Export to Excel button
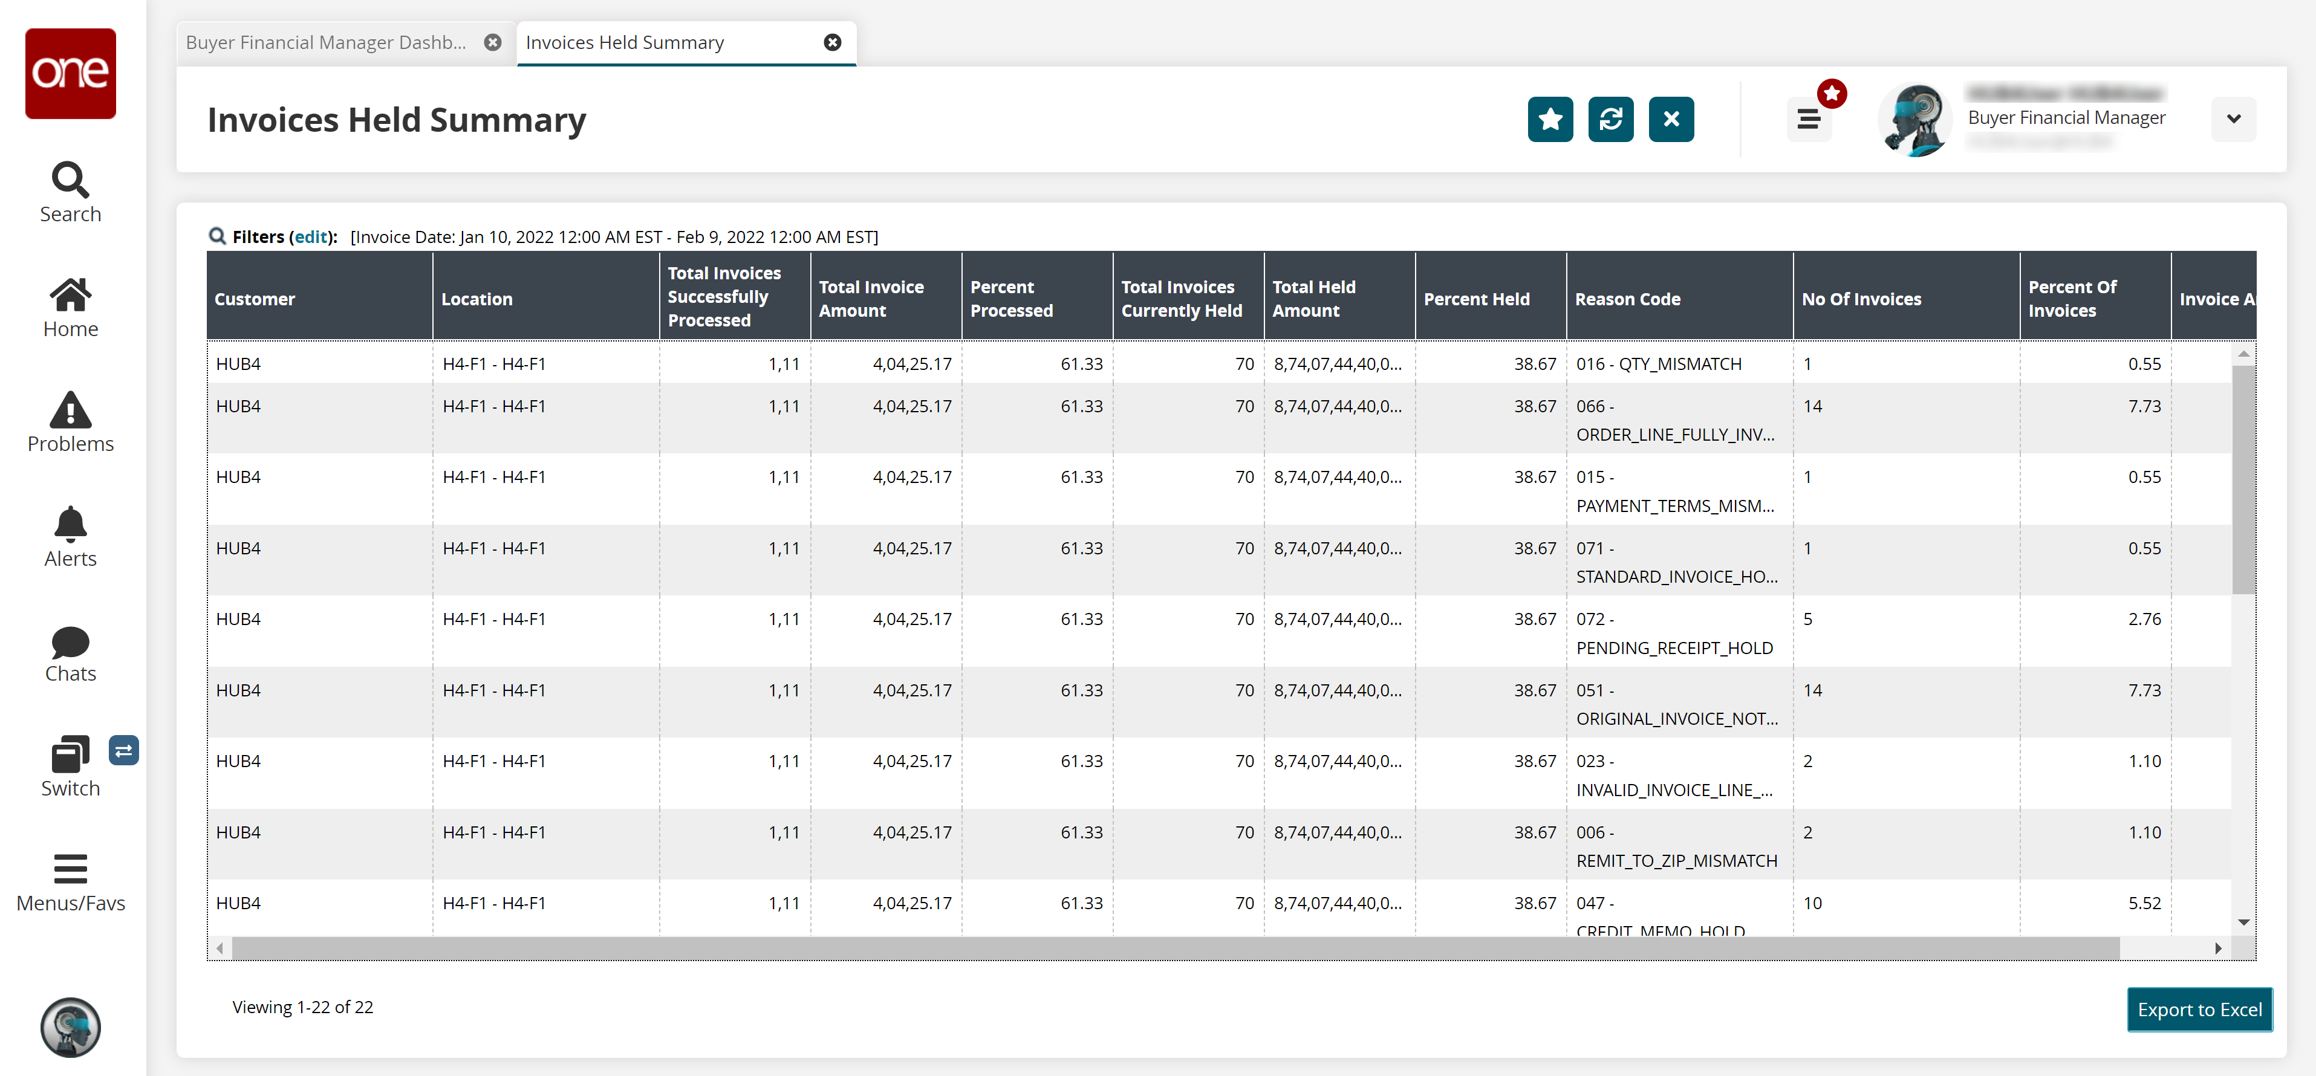Screen dimensions: 2316x1076 click(x=2199, y=1010)
